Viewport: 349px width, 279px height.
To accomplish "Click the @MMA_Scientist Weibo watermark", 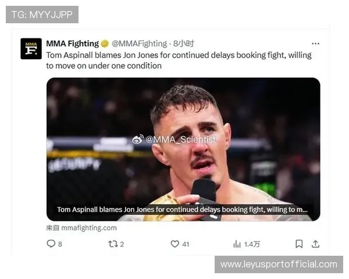I will pyautogui.click(x=174, y=139).
